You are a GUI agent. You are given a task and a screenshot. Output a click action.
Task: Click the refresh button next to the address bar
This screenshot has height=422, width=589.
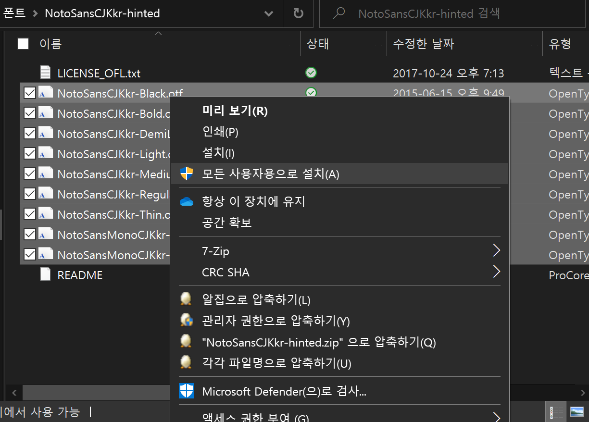tap(299, 13)
